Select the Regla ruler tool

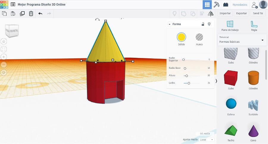point(254,26)
